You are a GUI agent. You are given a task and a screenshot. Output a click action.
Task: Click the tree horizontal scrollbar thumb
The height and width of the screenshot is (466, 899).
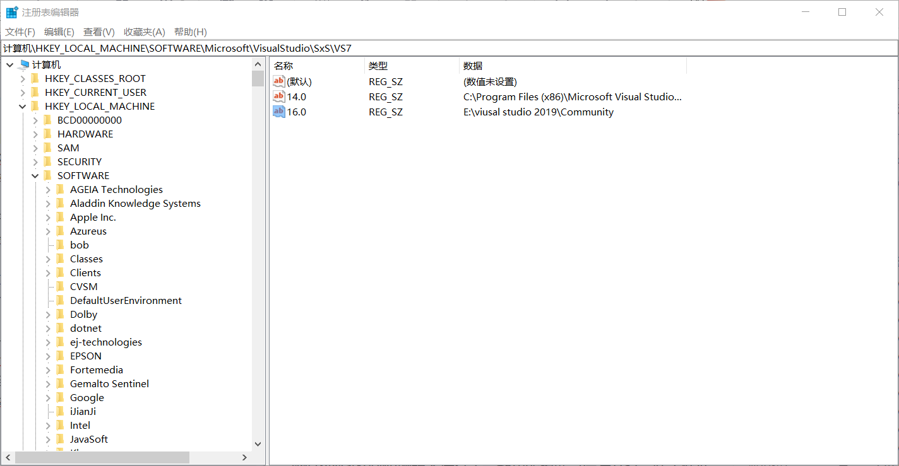point(102,457)
